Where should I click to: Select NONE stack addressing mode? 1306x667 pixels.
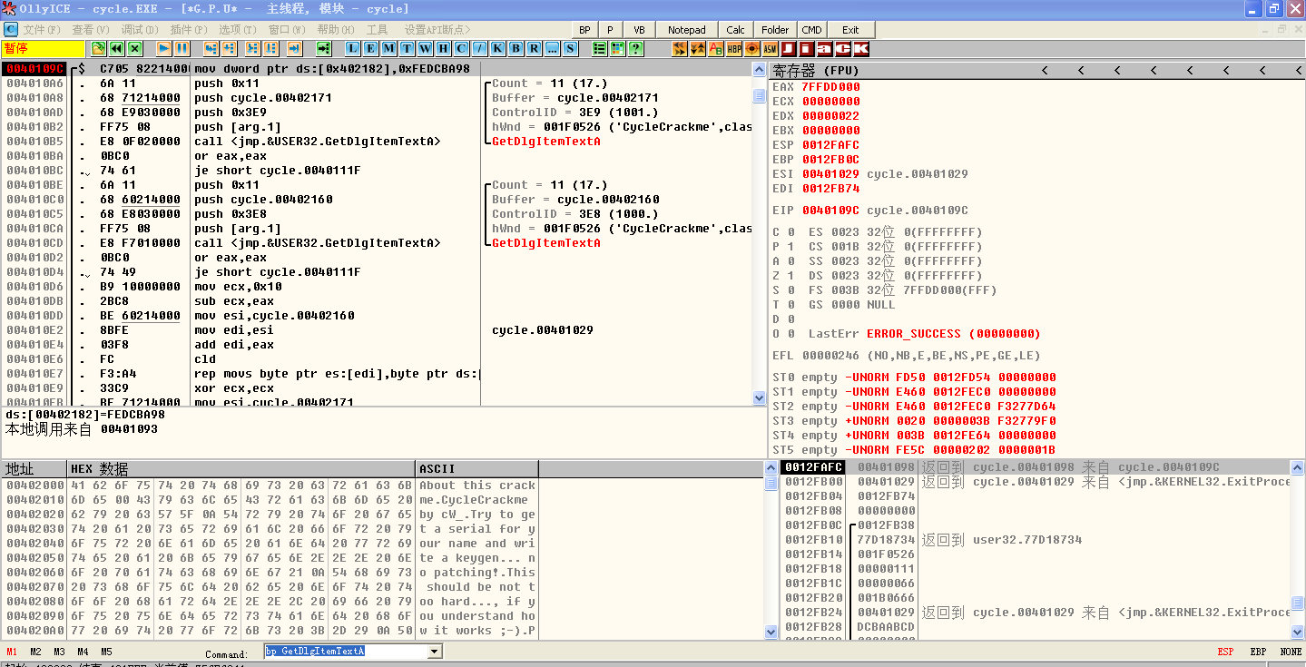tap(1291, 652)
